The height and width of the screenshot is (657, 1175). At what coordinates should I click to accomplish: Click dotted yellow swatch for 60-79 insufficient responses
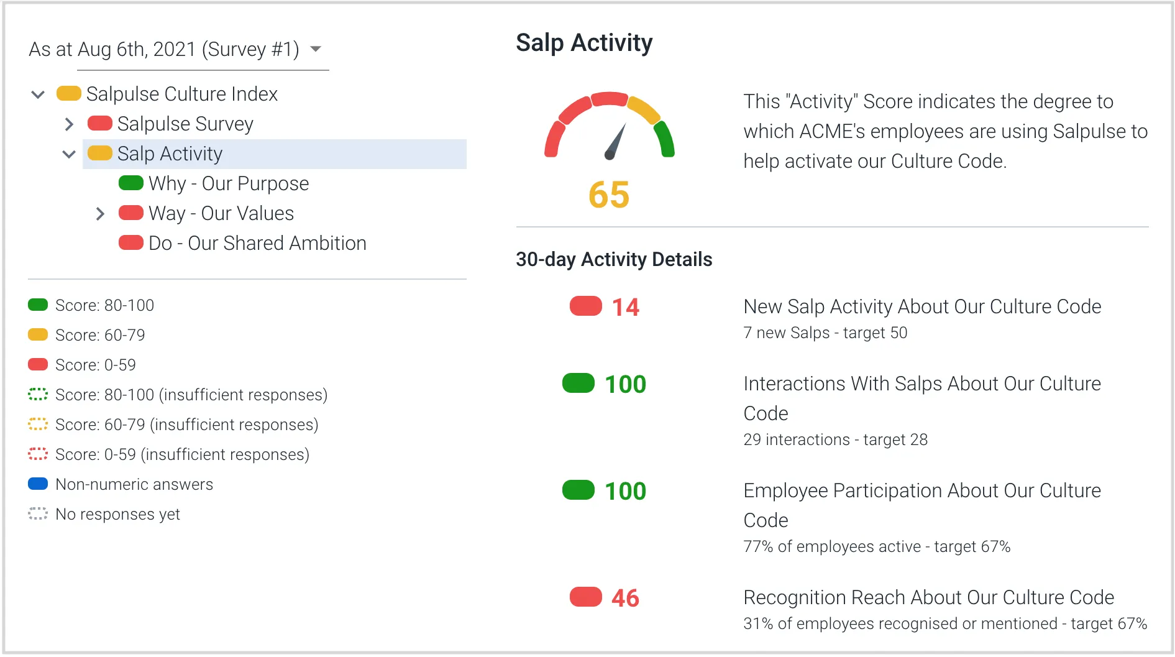[38, 424]
